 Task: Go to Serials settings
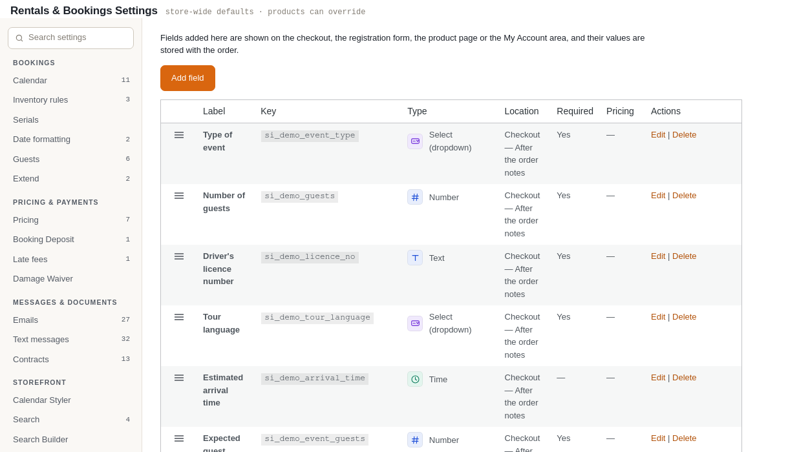(71, 120)
